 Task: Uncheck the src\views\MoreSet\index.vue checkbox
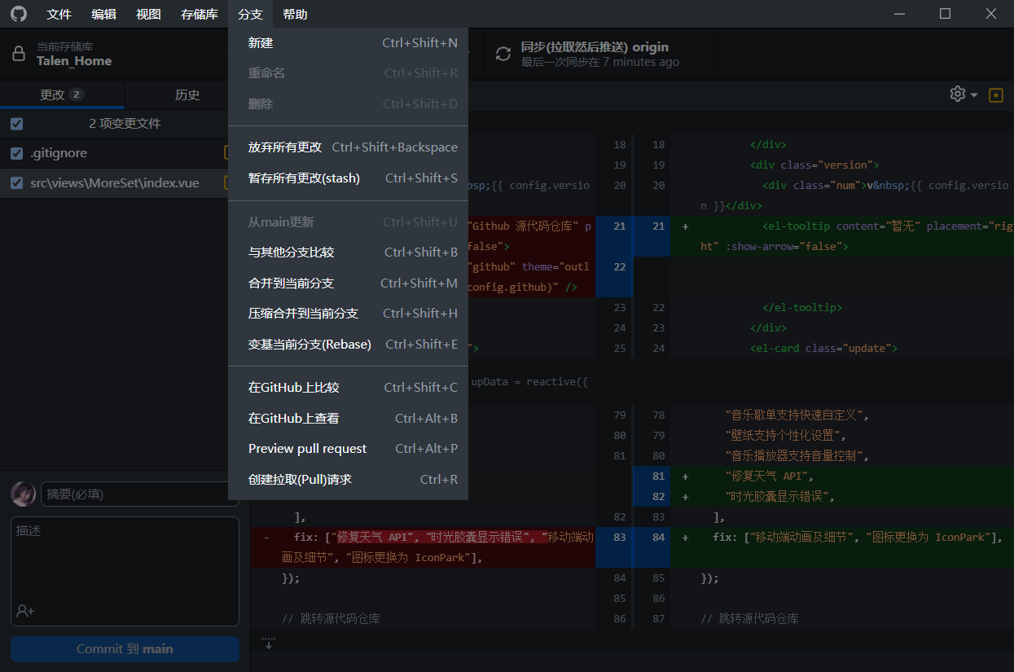point(17,183)
